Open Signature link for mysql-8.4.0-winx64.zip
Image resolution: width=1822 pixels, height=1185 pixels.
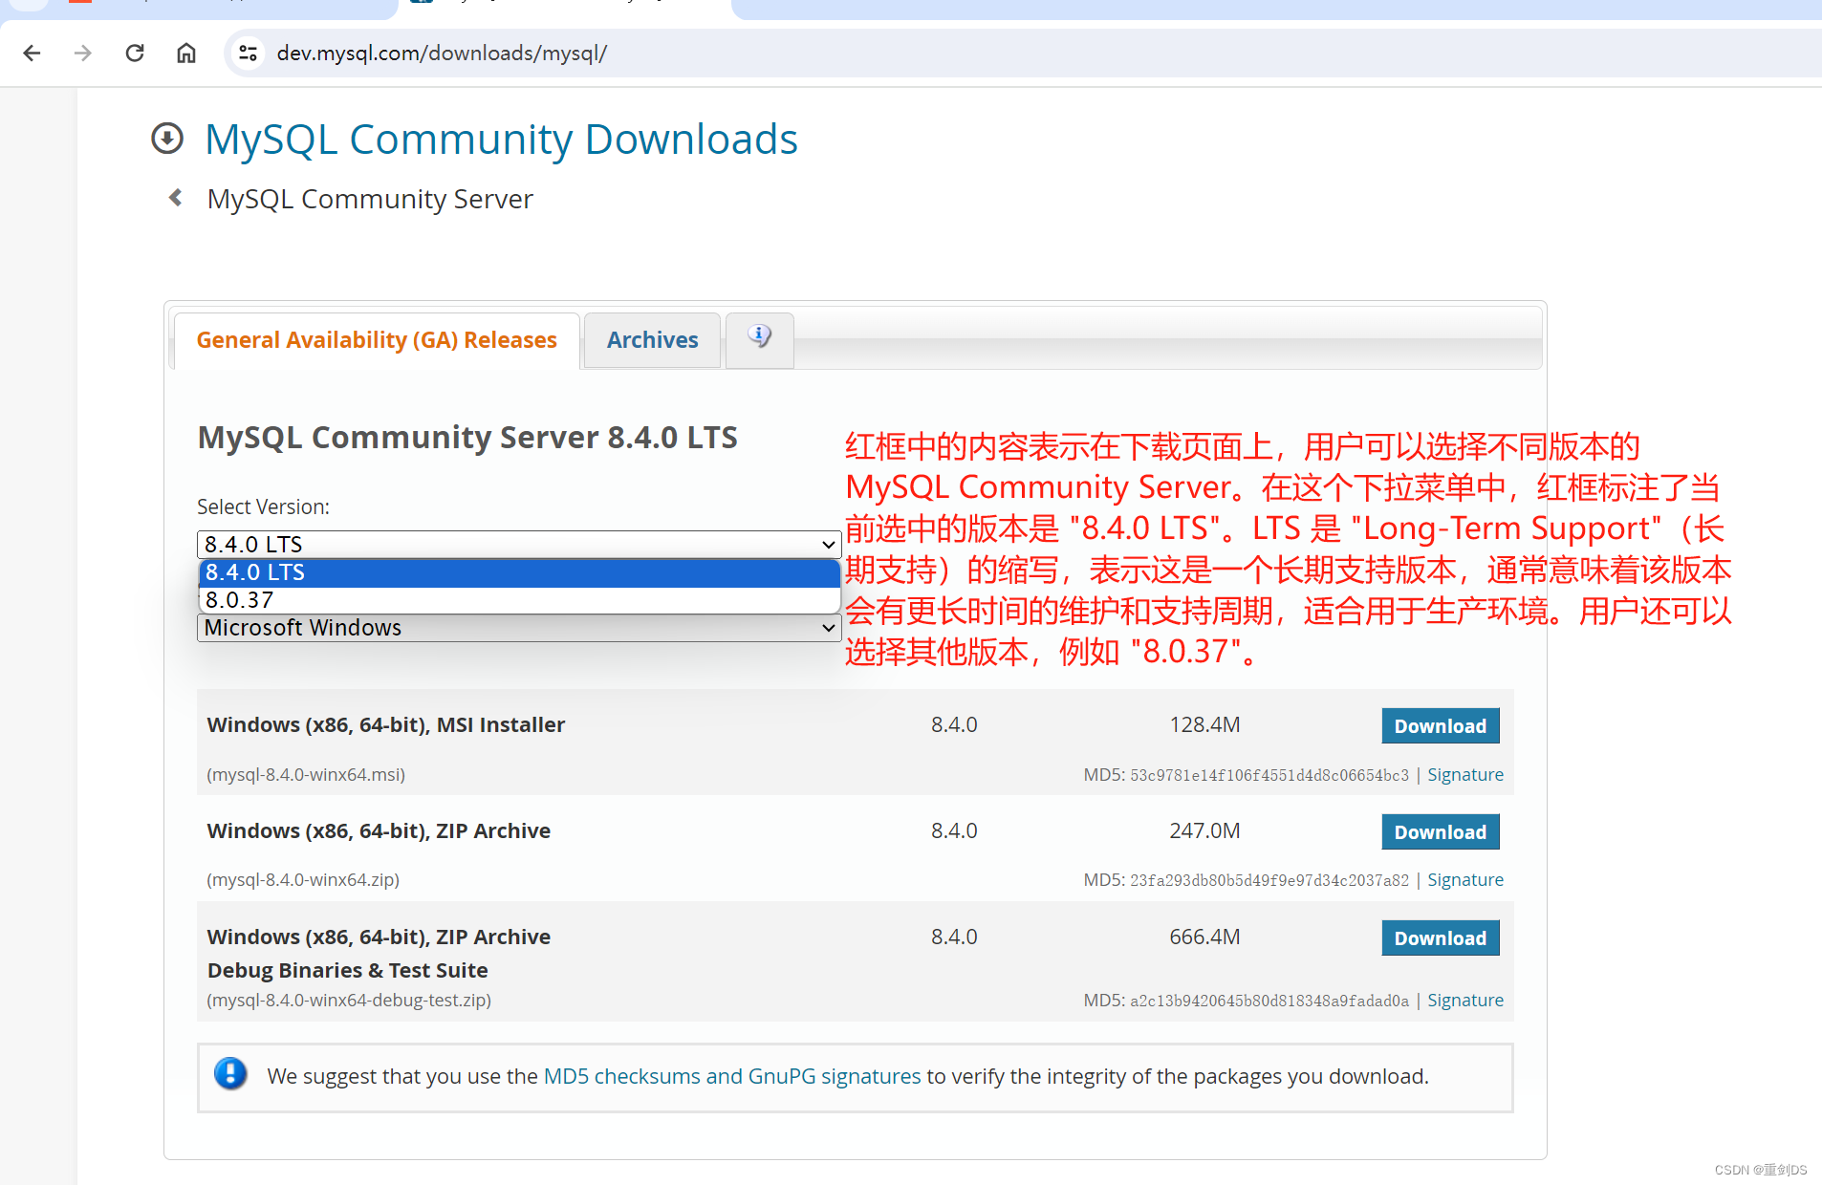click(1464, 880)
